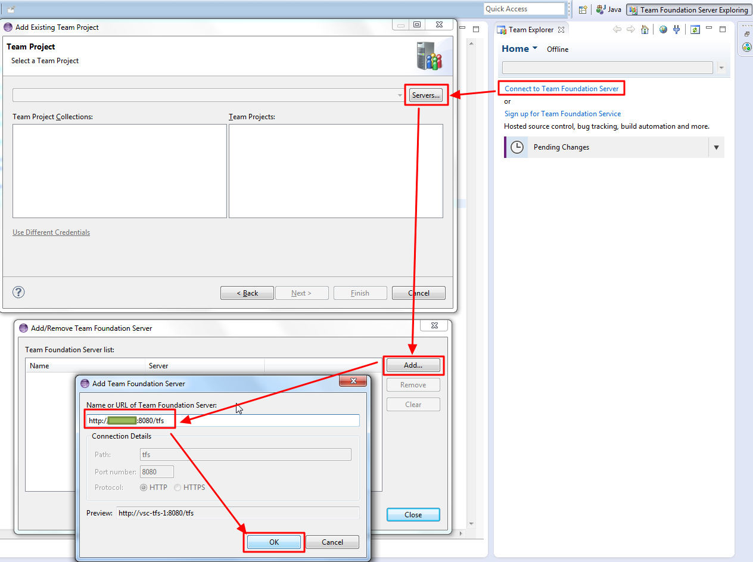Click the Open Perspective icon

point(583,10)
